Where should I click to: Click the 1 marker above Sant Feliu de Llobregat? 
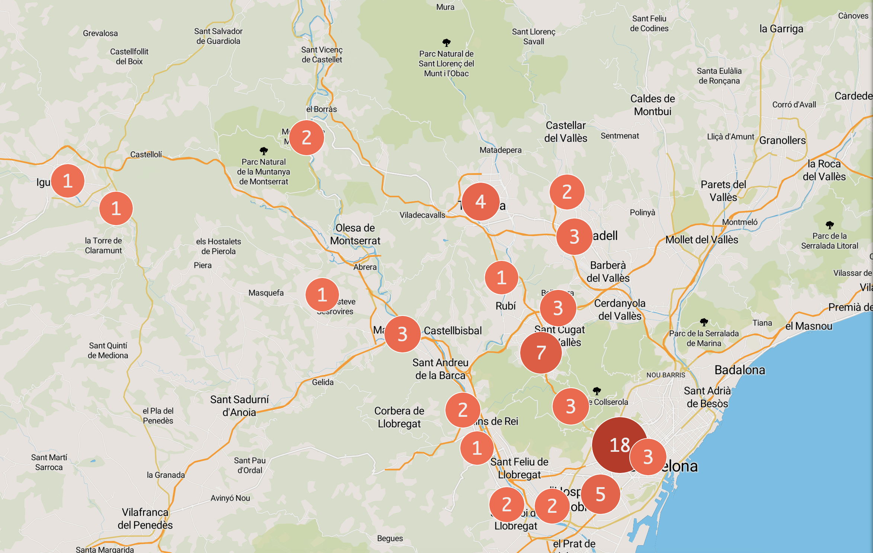(477, 448)
